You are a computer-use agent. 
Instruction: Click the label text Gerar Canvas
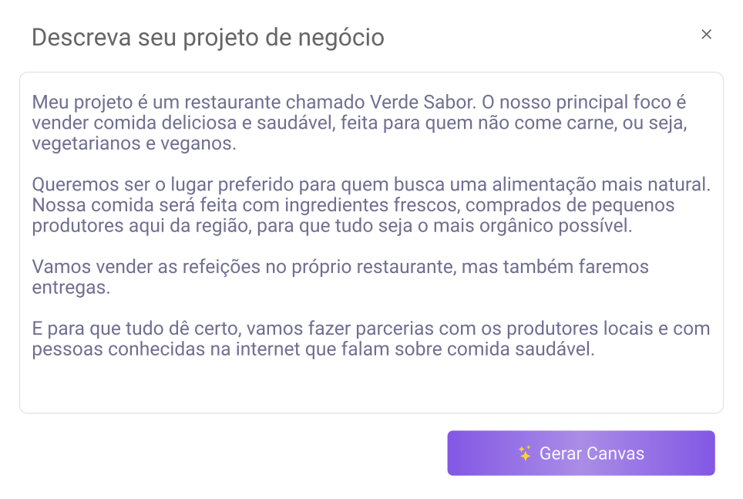[591, 453]
